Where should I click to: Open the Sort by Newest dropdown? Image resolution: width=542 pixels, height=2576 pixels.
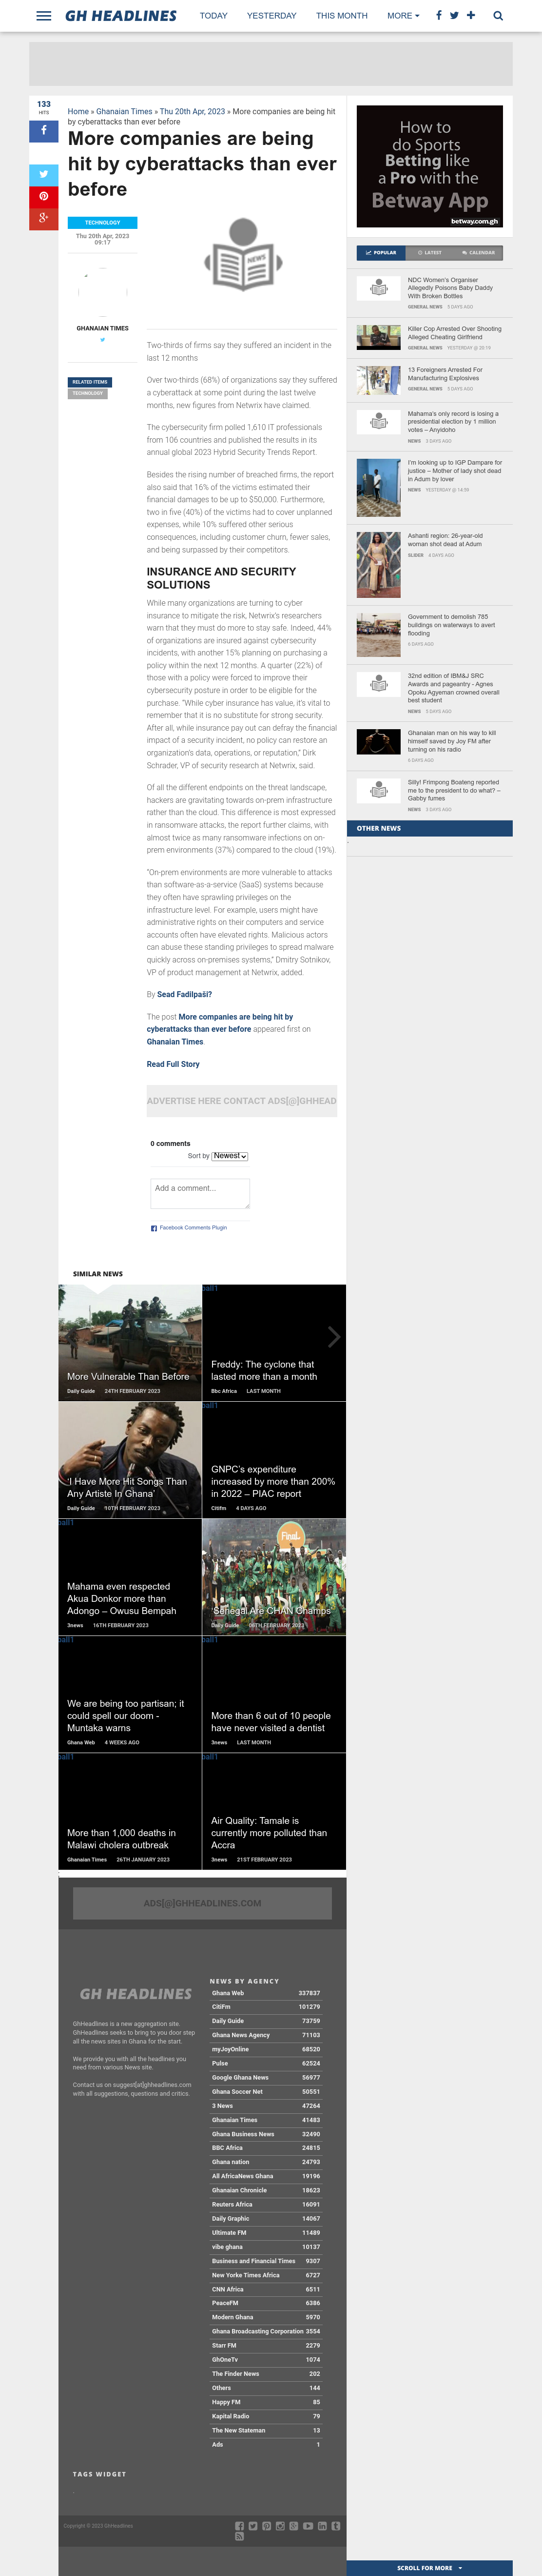pos(230,1156)
